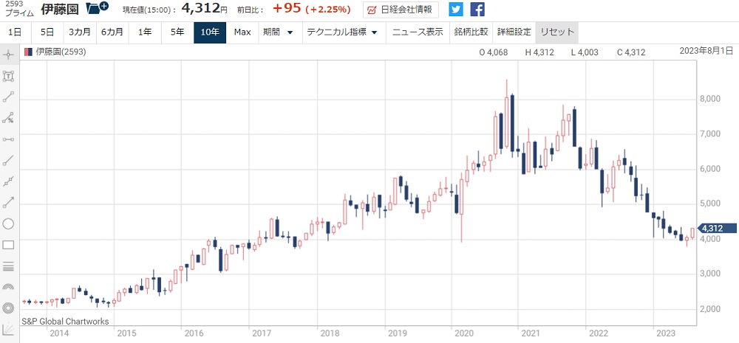Viewport: 739px width, 343px height.
Task: Switch chart range to 5年
Action: [177, 32]
